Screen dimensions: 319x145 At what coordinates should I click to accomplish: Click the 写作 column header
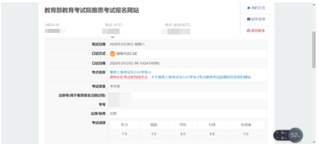coord(183,125)
